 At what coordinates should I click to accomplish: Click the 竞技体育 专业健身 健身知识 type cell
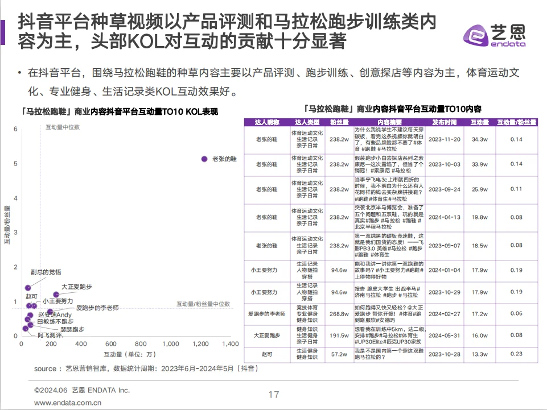click(x=307, y=314)
